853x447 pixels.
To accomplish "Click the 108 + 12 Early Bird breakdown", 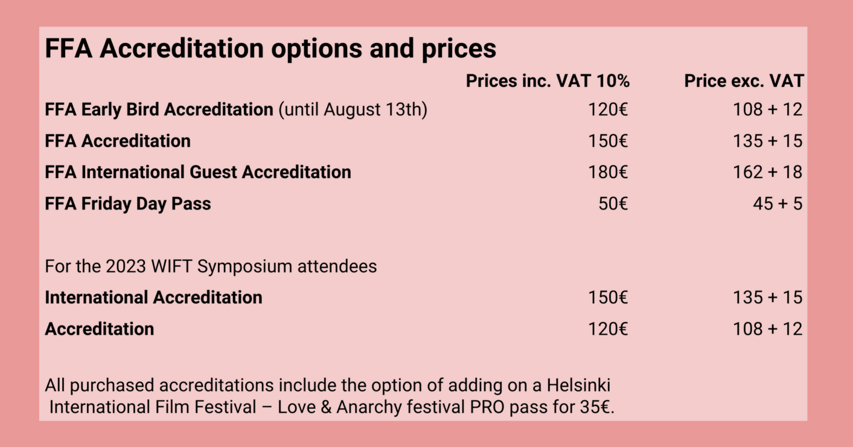I will coord(768,110).
